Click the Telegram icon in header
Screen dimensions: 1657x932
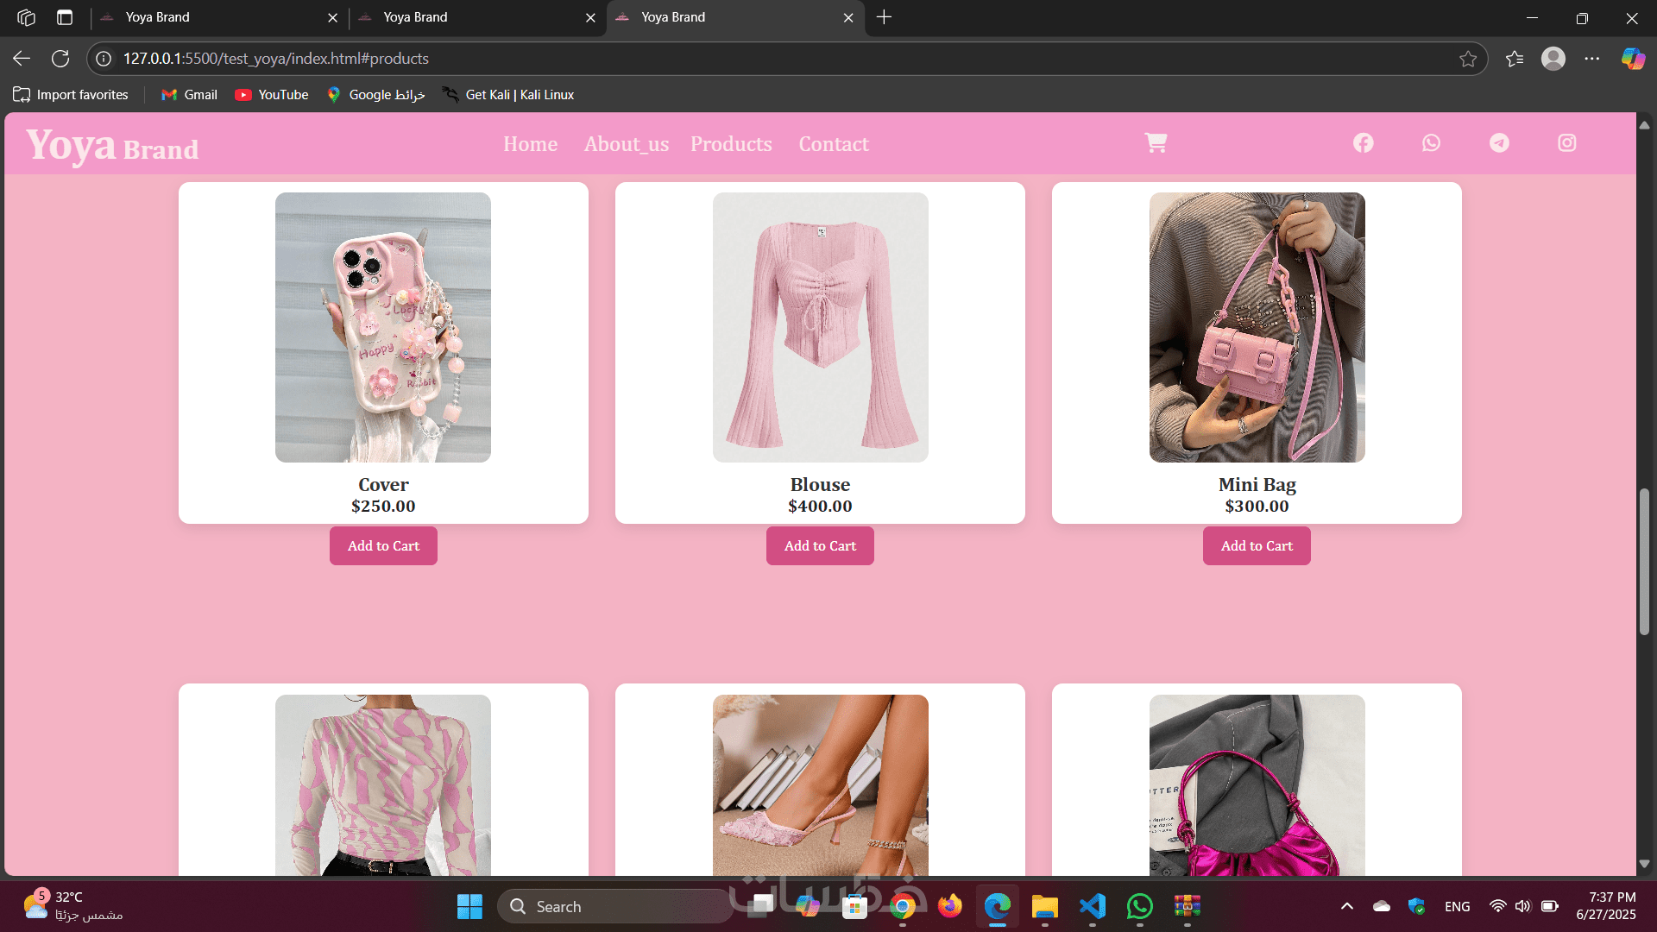[1499, 143]
